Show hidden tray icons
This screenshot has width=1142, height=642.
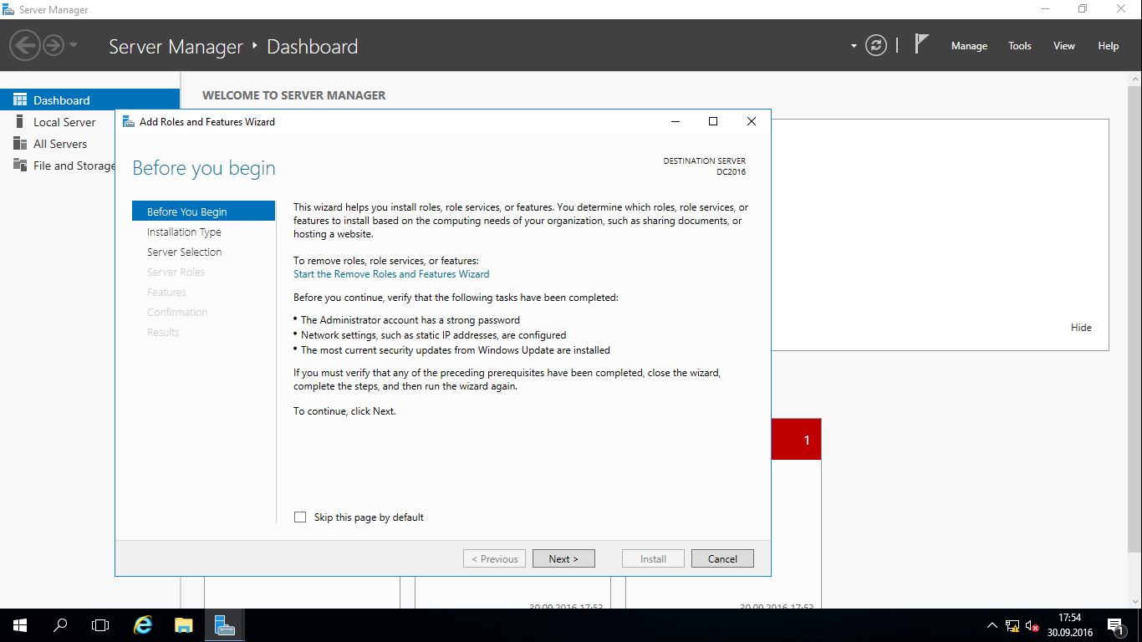pyautogui.click(x=992, y=625)
